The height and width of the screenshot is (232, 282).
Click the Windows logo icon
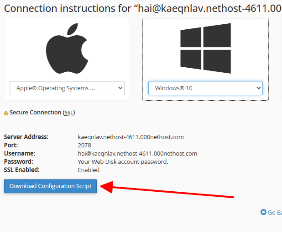(205, 49)
